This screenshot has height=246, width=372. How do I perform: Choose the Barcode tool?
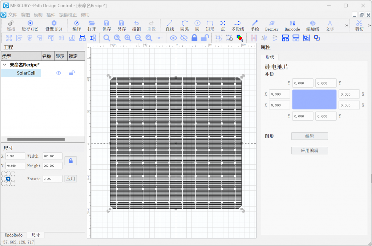[292, 26]
